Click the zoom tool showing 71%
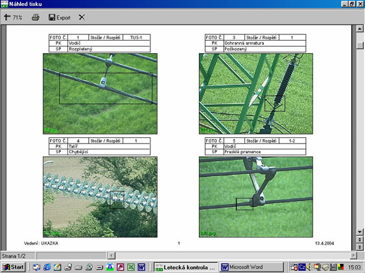The height and width of the screenshot is (273, 365). click(x=13, y=17)
